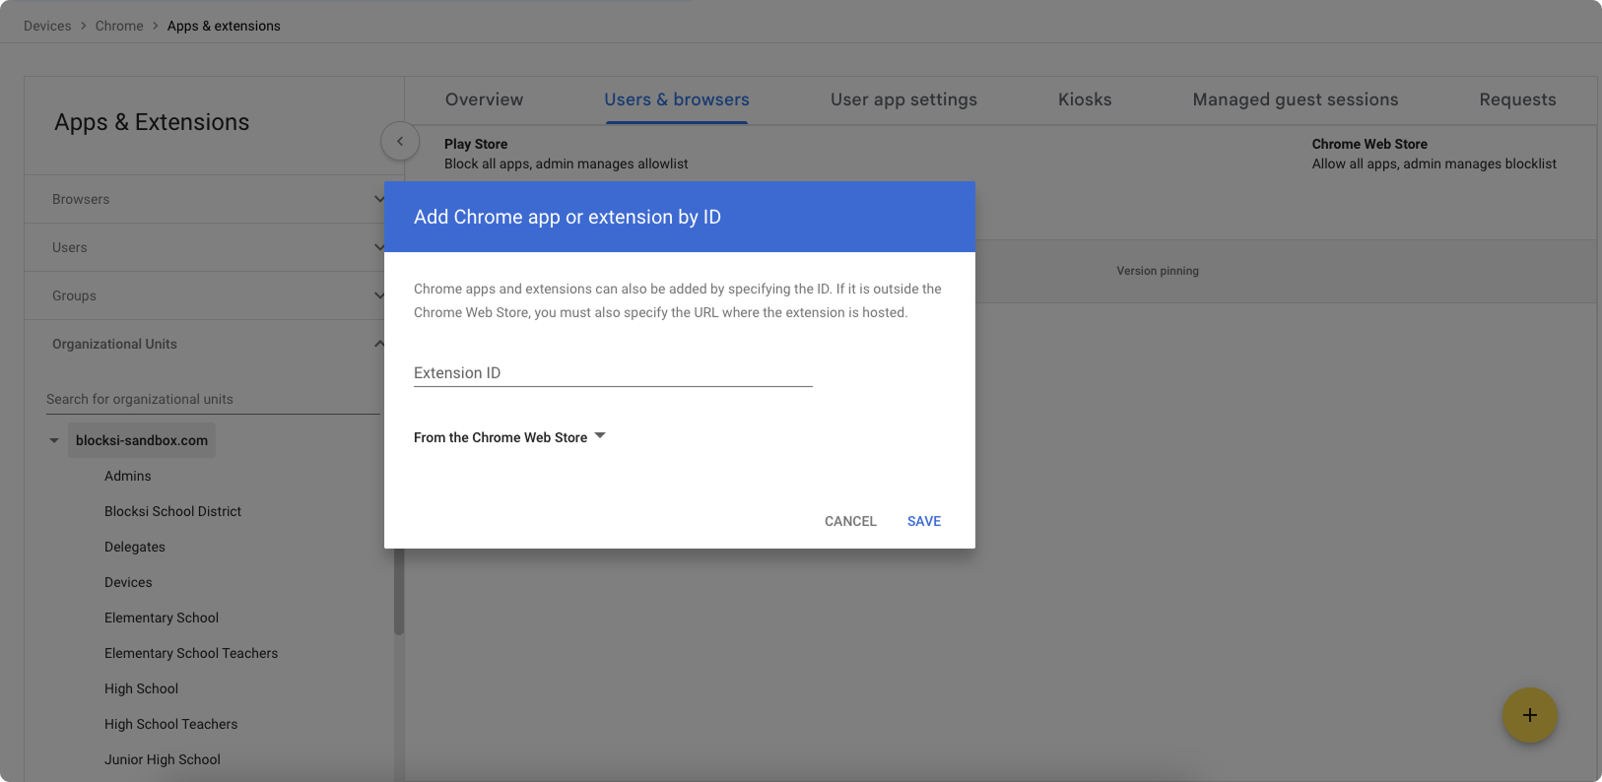
Task: Choose the Devices organizational unit
Action: [128, 582]
